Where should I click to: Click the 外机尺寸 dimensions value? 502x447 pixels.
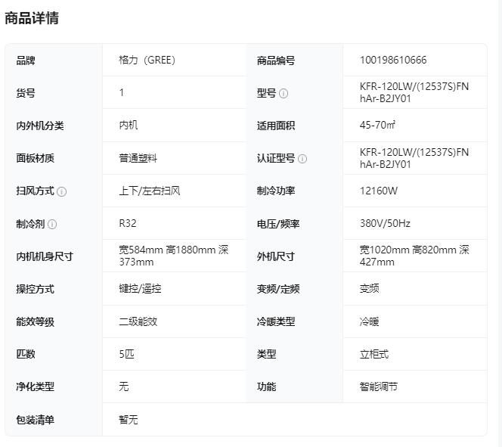point(414,256)
